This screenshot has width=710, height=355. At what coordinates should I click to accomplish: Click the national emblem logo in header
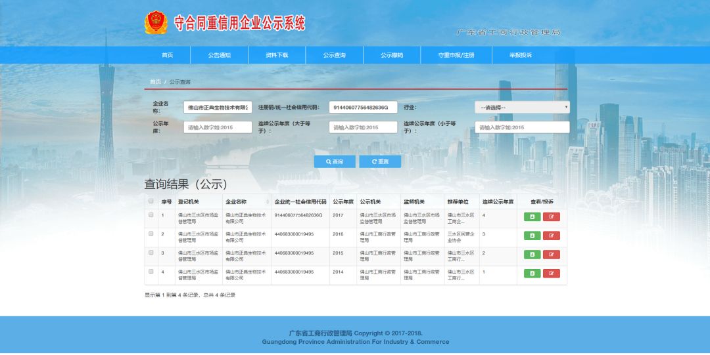(156, 22)
